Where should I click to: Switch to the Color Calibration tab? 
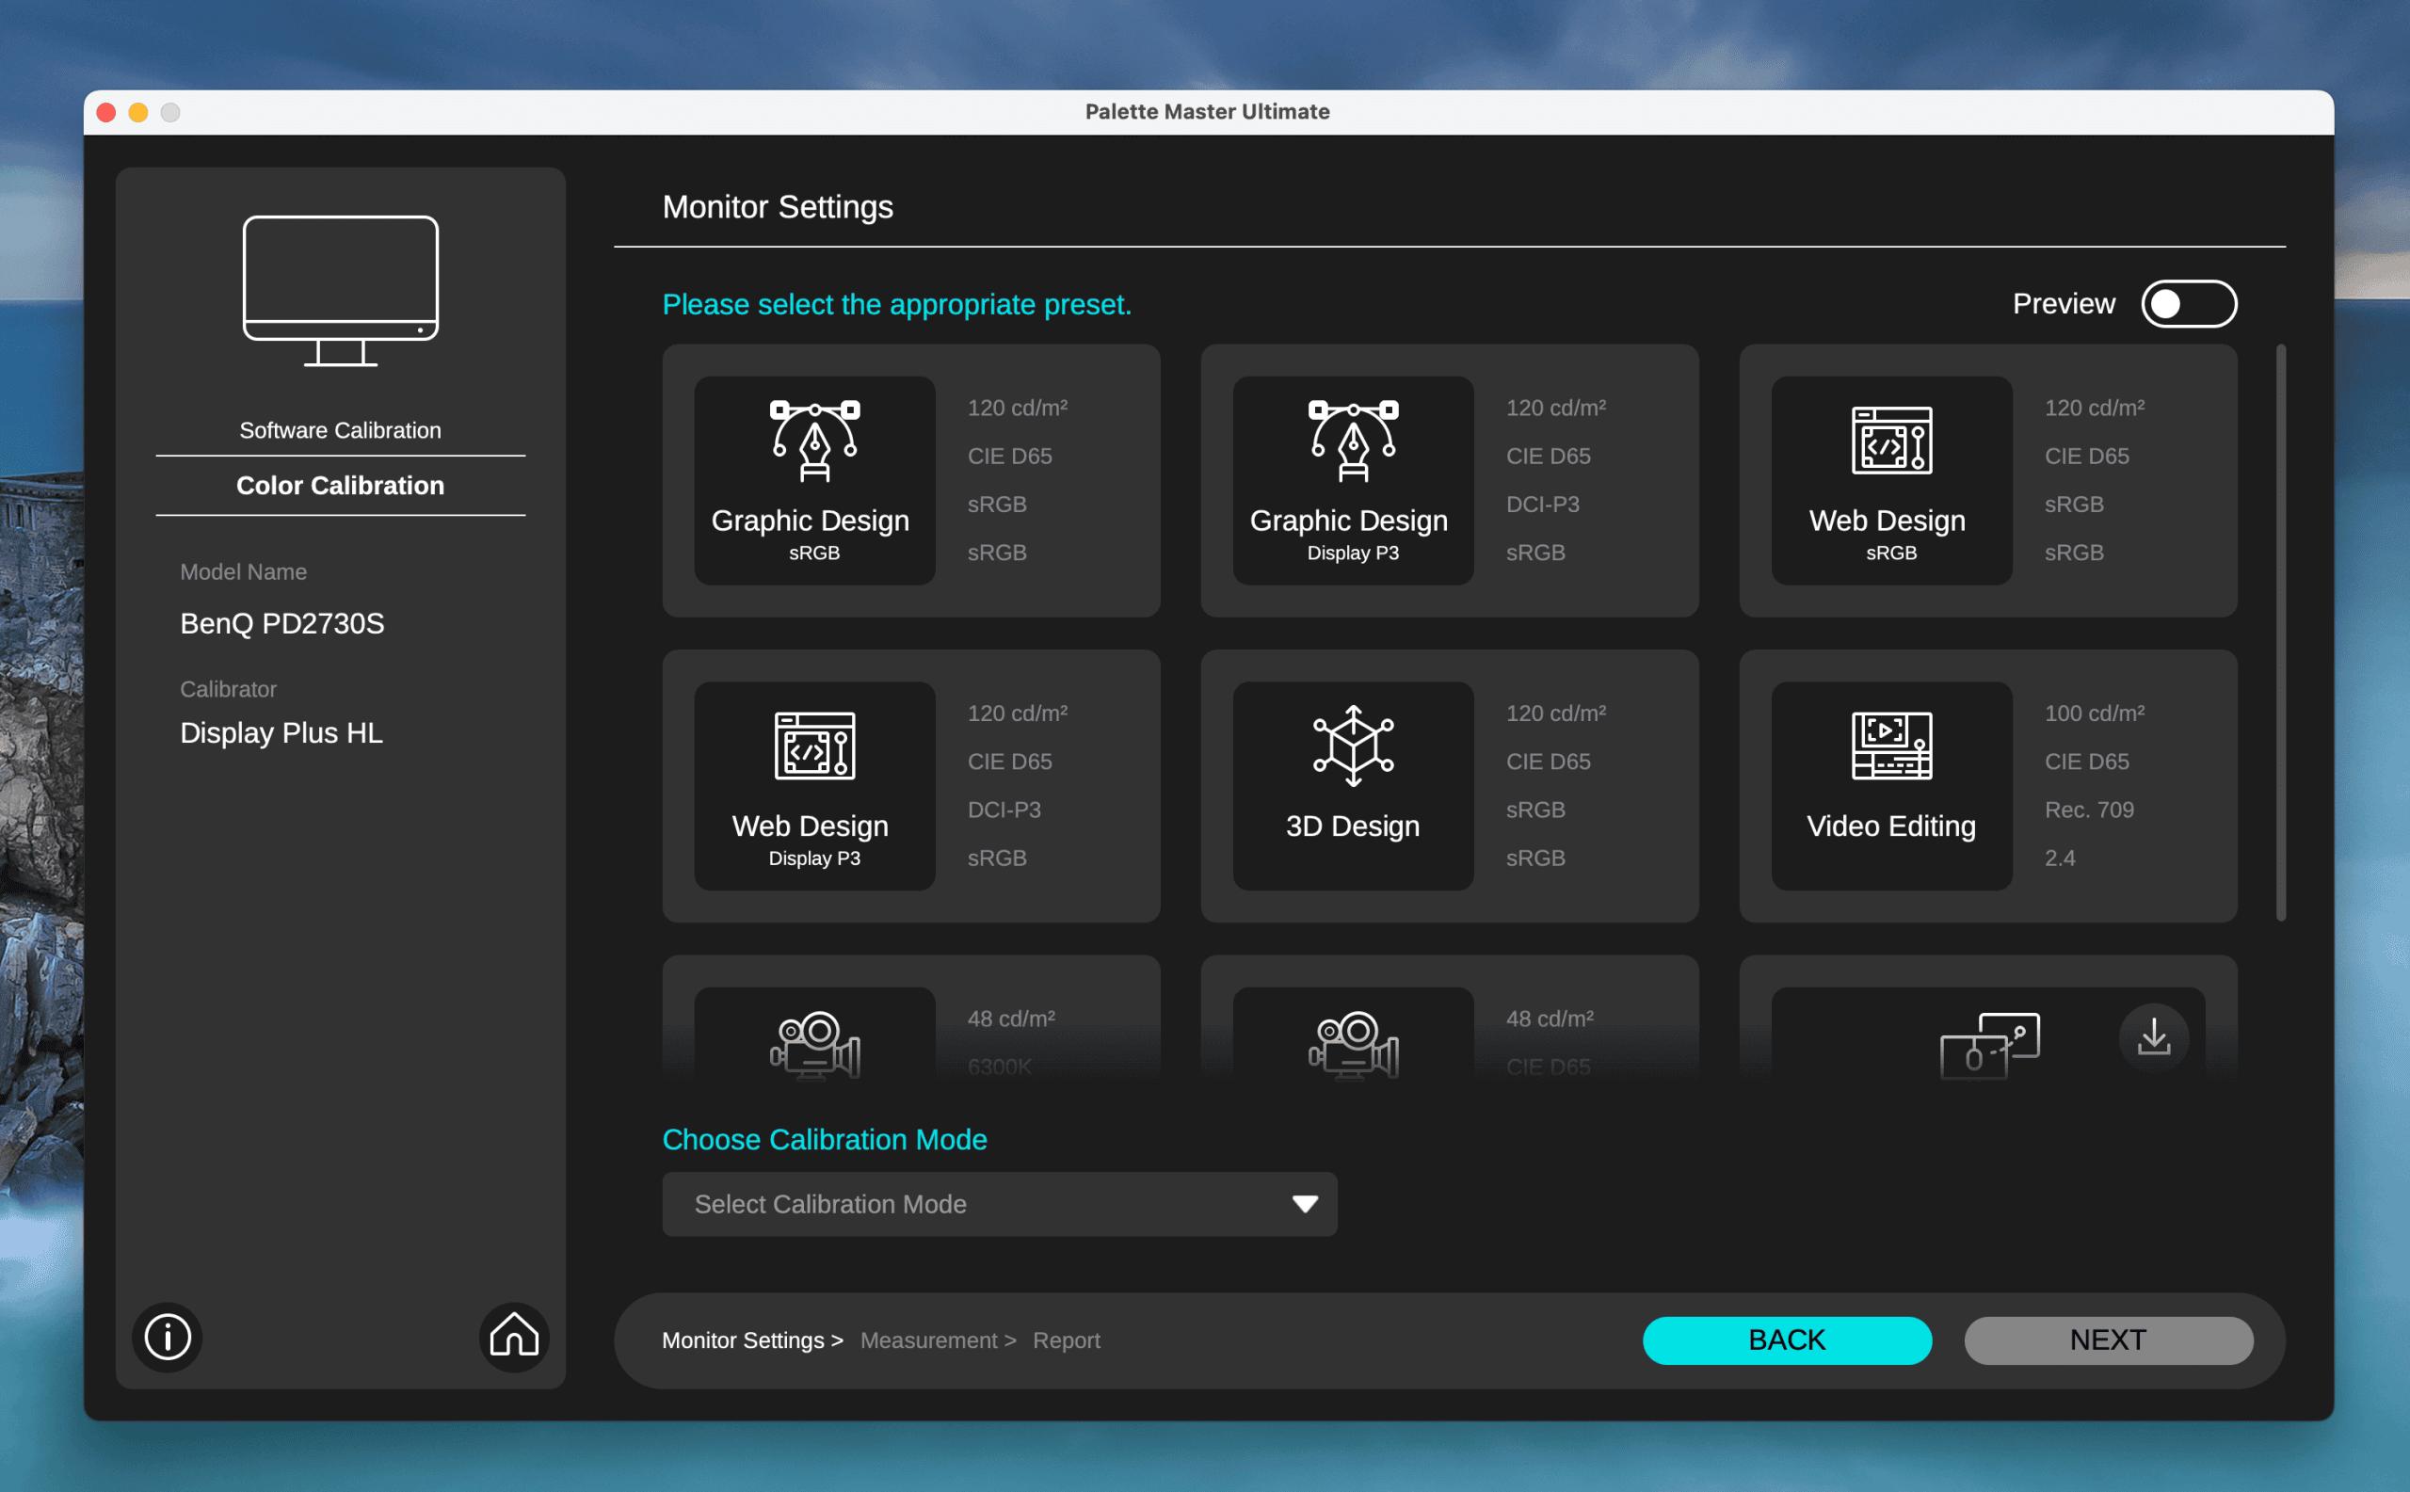(340, 486)
